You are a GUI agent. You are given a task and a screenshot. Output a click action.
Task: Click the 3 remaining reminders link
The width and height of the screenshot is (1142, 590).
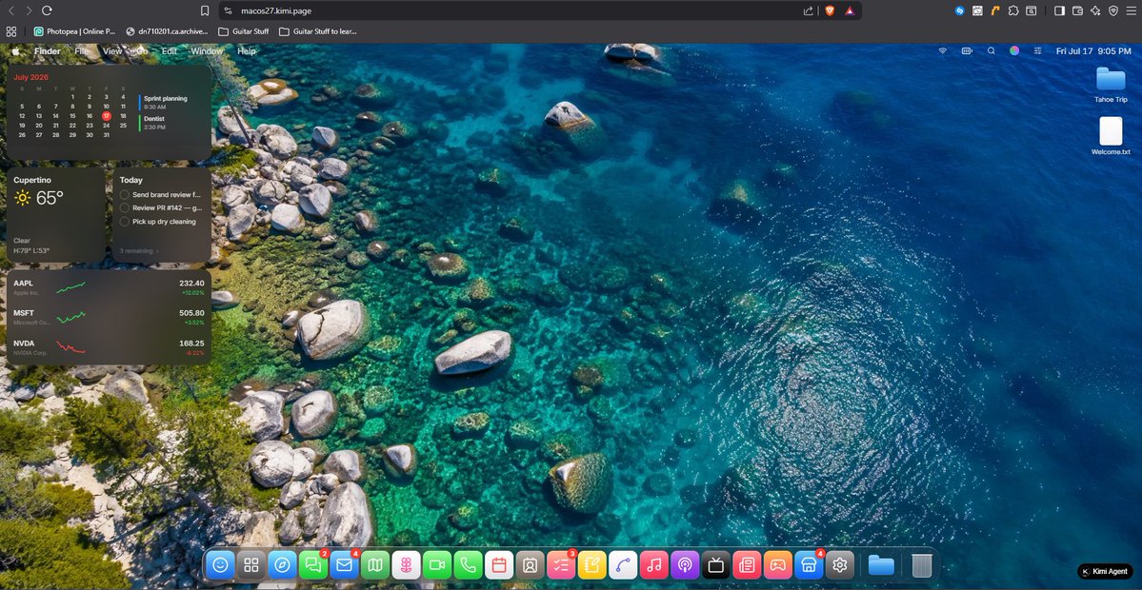click(139, 251)
